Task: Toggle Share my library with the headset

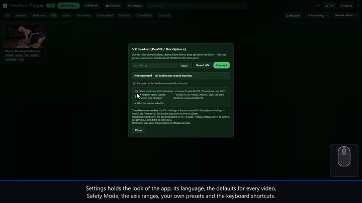Action: (137, 91)
